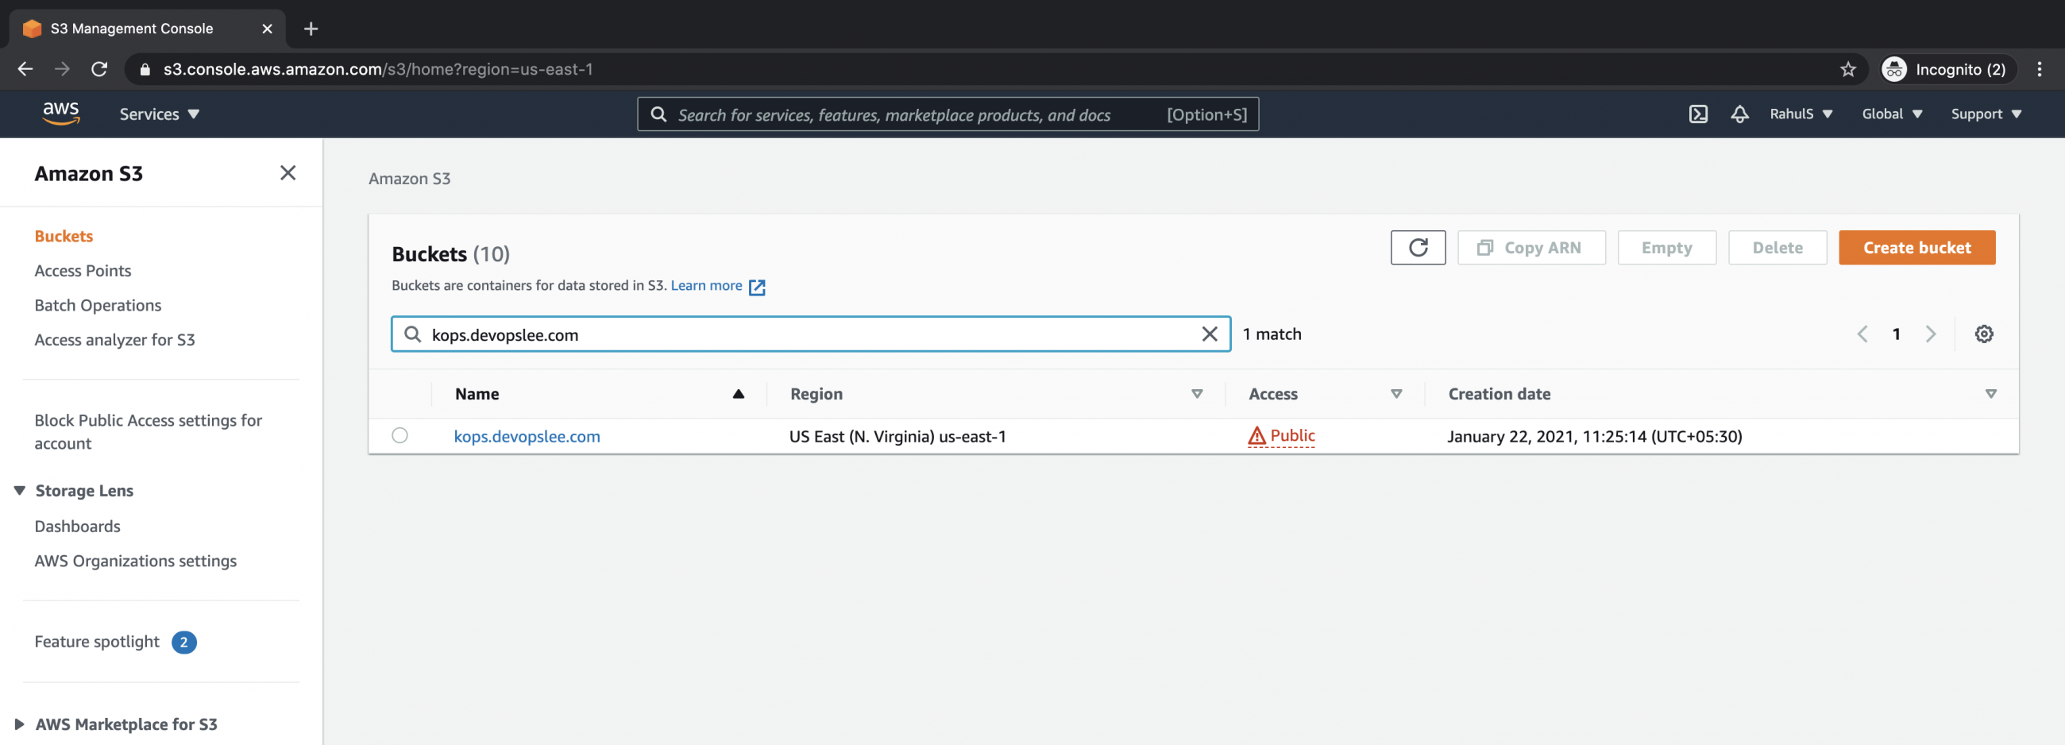The width and height of the screenshot is (2065, 745).
Task: Follow the Learn more link
Action: [x=706, y=285]
